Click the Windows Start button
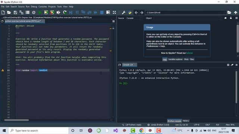The height and width of the screenshot is (134, 239). coord(4,131)
